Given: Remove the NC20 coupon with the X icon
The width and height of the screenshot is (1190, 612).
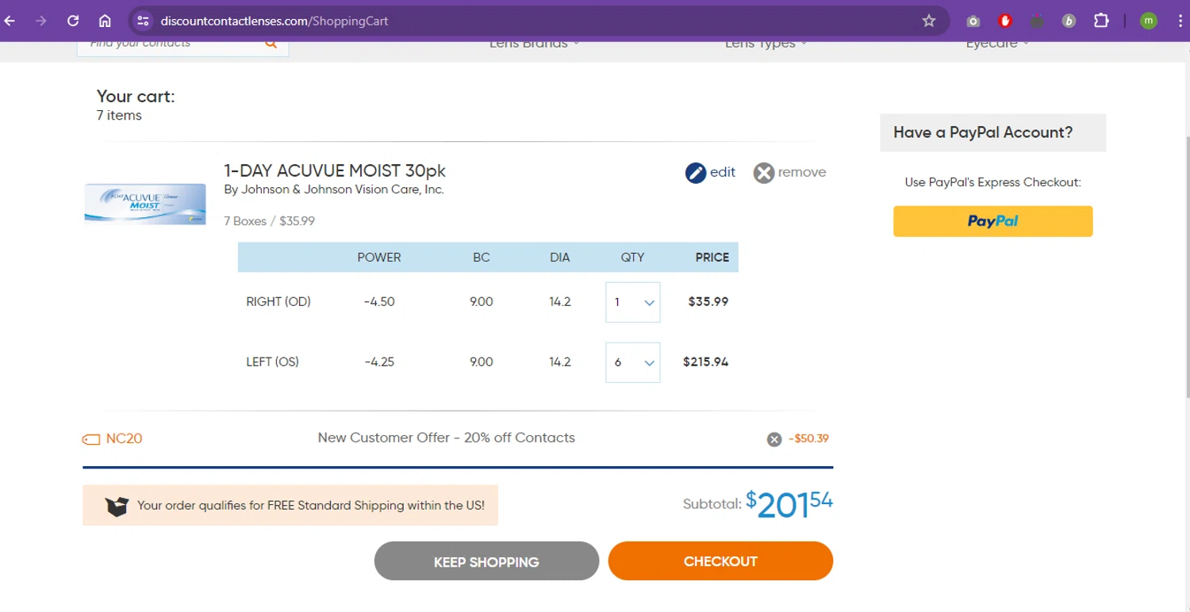Looking at the screenshot, I should click(x=774, y=439).
